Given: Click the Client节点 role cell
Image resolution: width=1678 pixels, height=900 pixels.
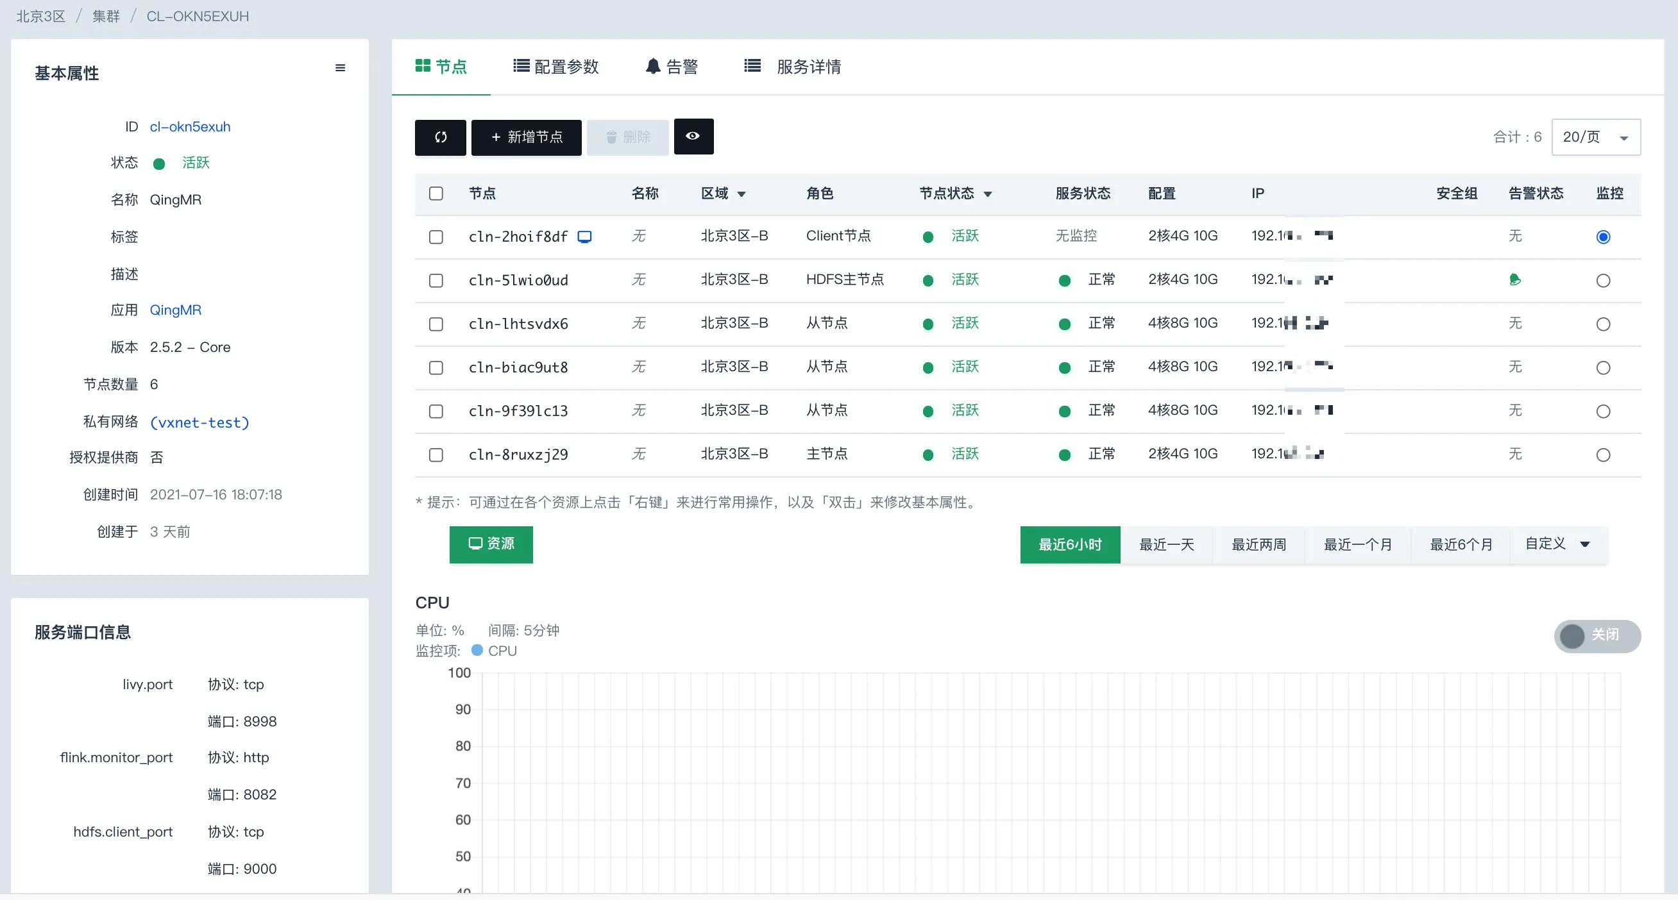Looking at the screenshot, I should 838,237.
